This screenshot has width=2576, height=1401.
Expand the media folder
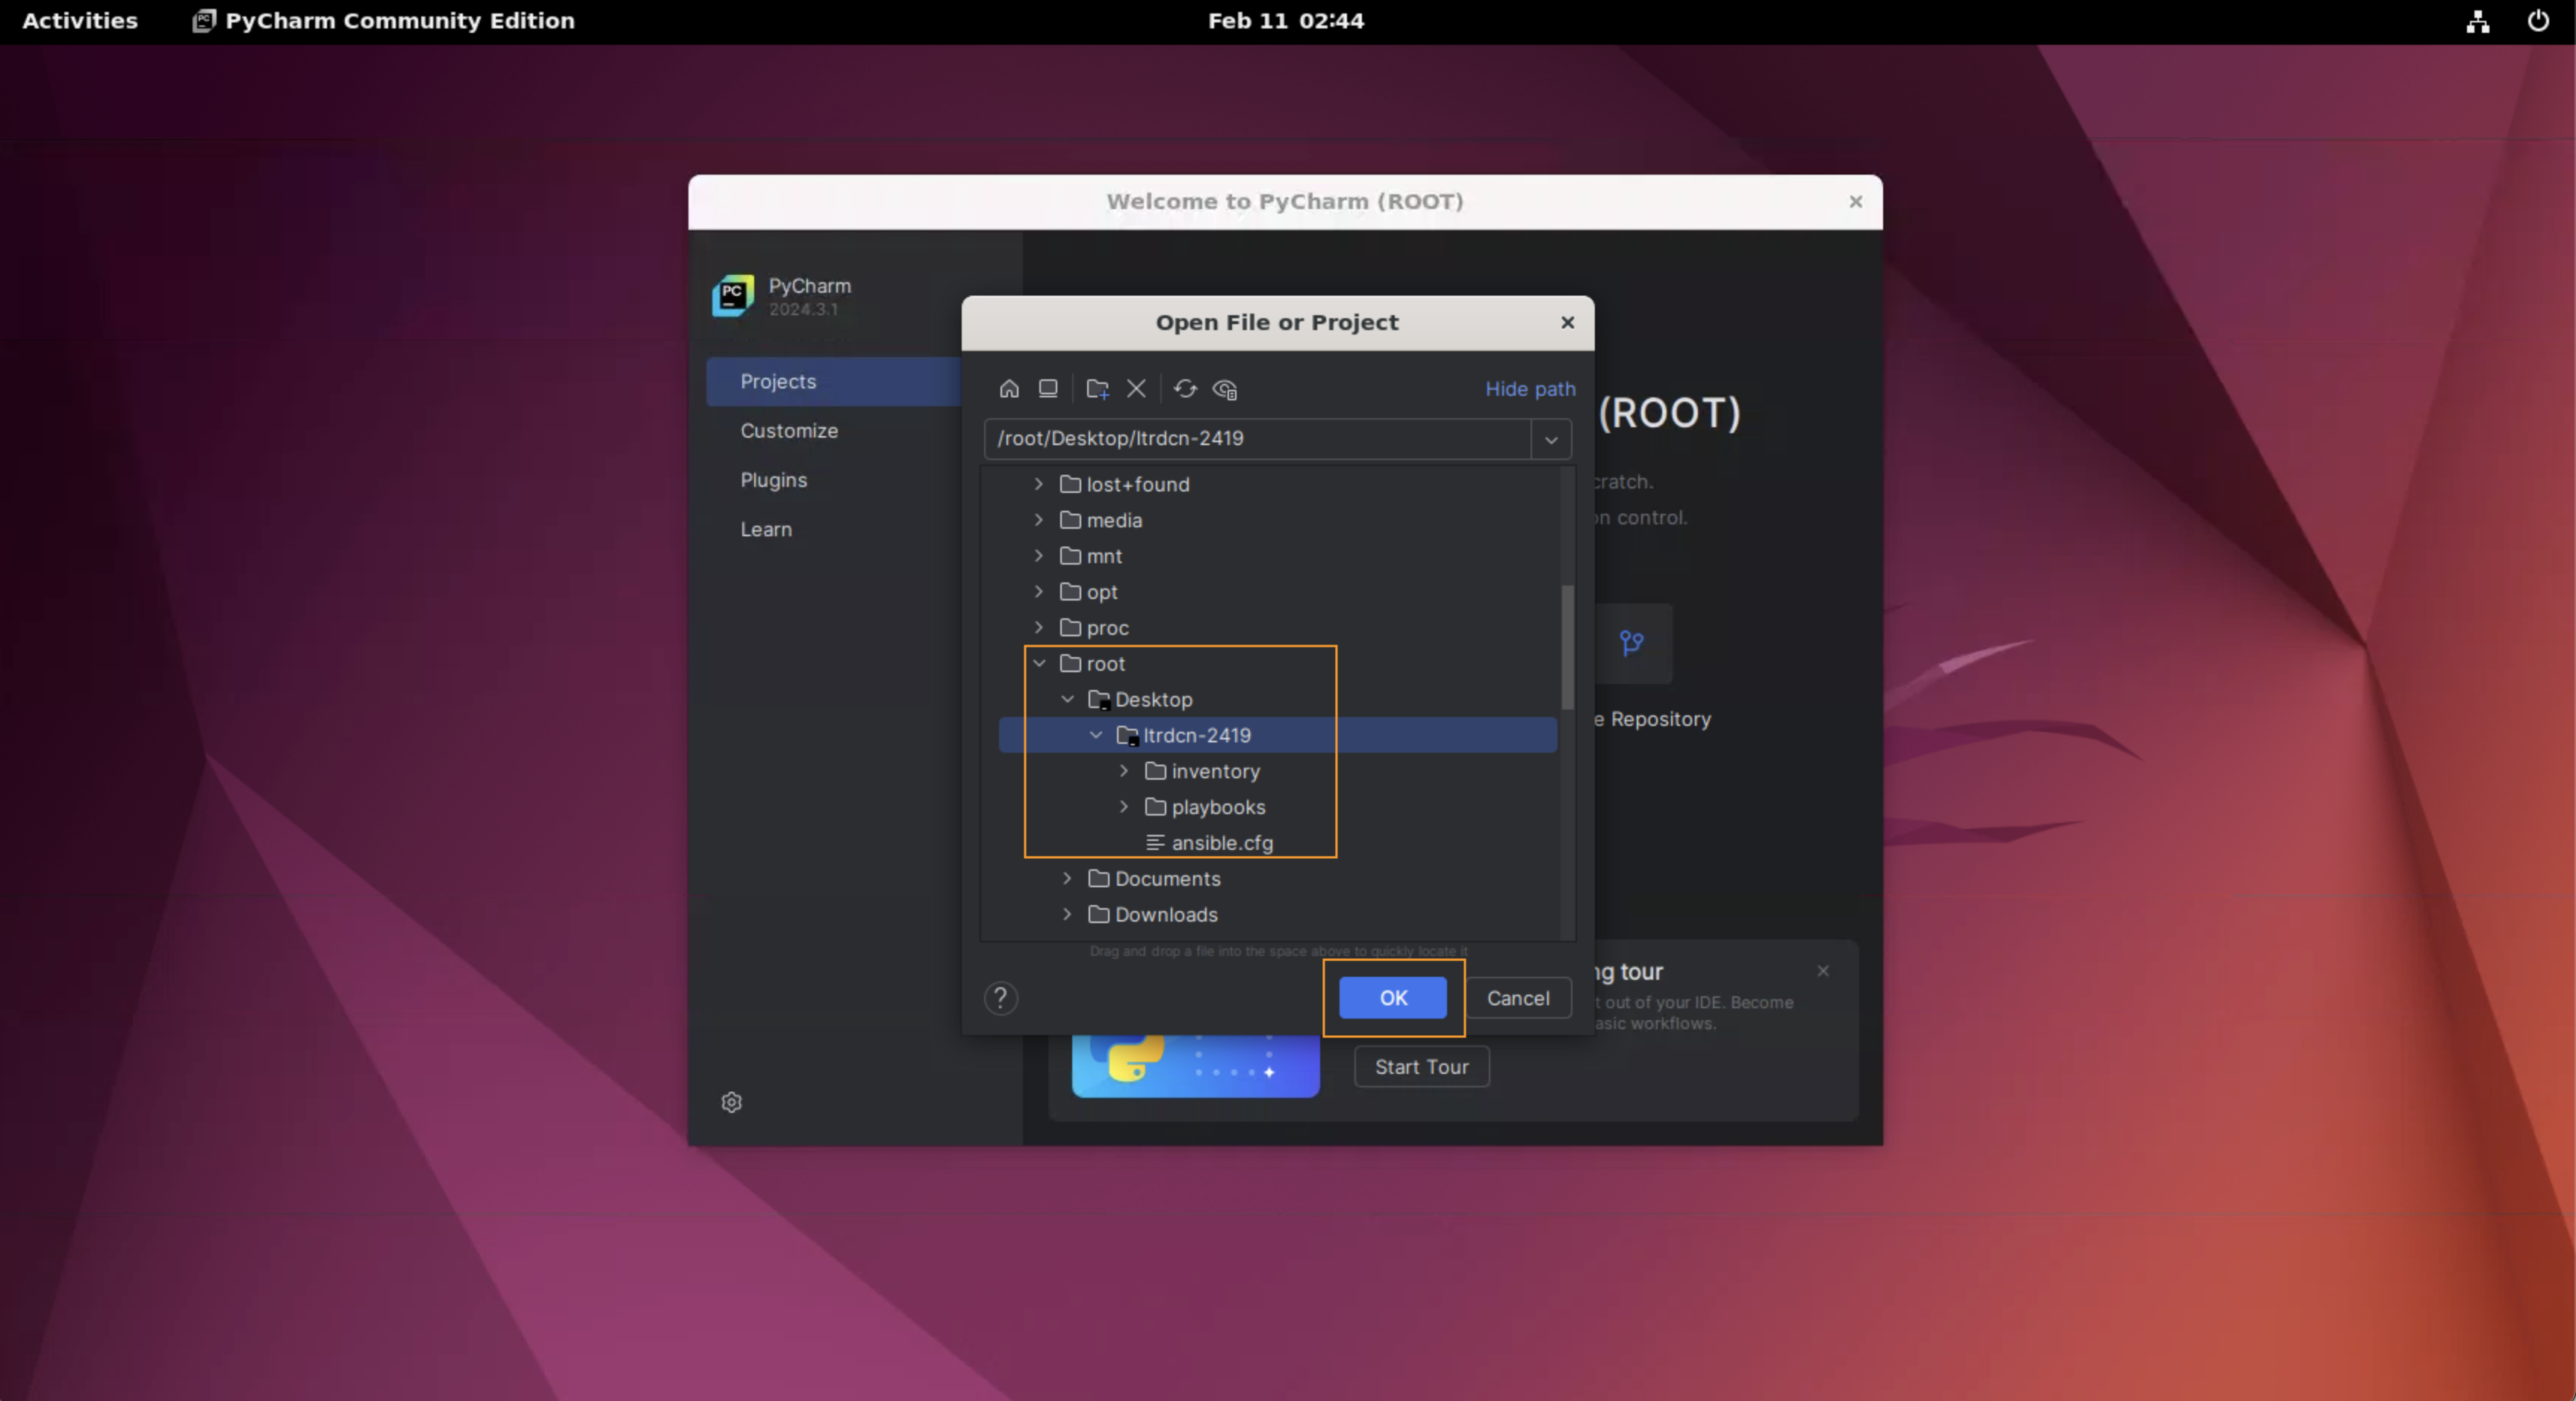point(1039,520)
